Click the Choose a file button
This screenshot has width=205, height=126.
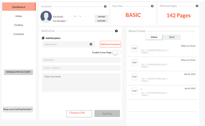(79, 114)
